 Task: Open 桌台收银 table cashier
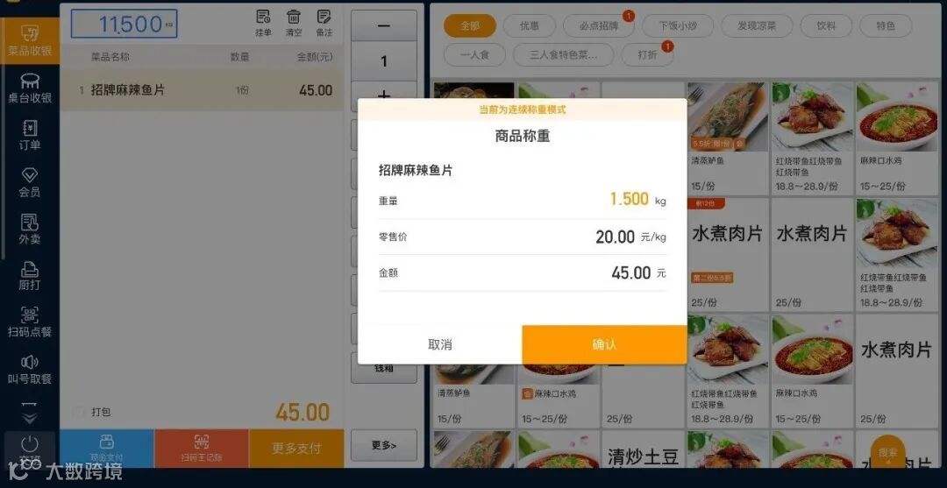click(30, 88)
